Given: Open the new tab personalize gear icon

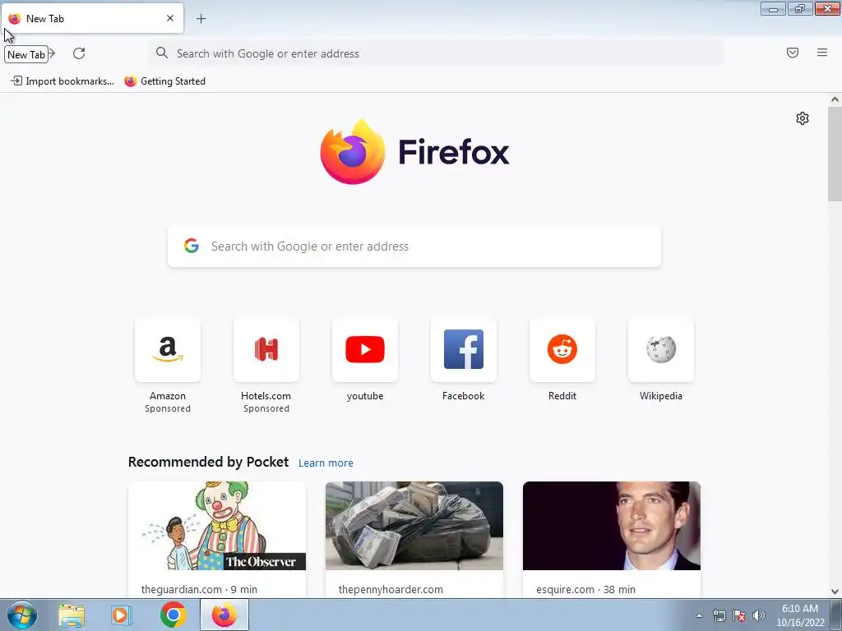Looking at the screenshot, I should [803, 118].
